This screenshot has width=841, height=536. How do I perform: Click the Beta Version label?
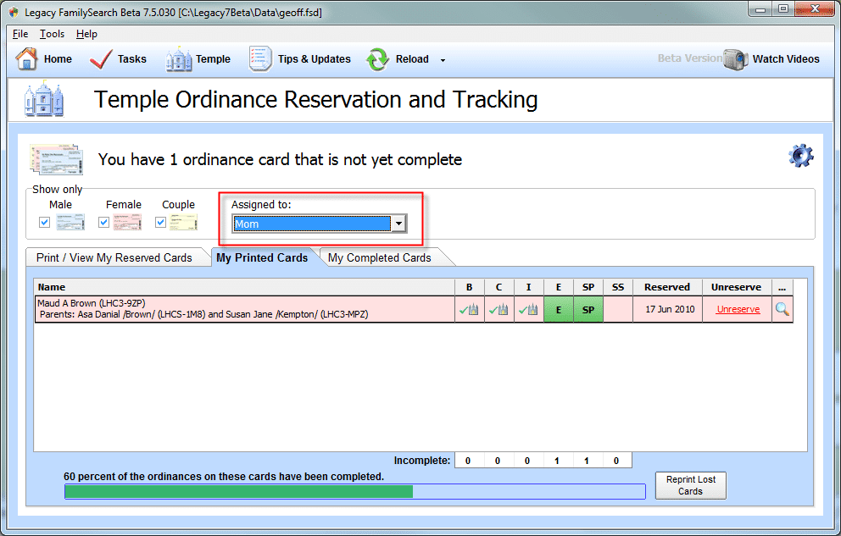coord(690,58)
